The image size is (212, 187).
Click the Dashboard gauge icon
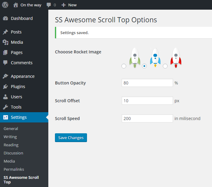click(x=5, y=18)
